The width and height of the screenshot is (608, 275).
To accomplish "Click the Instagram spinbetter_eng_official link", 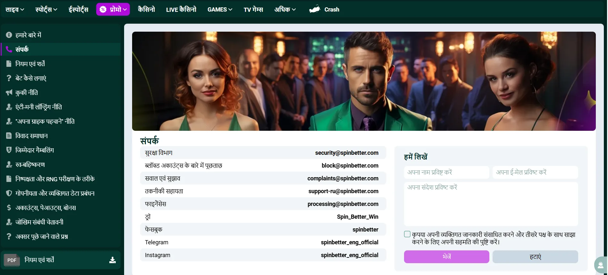I will pos(350,255).
